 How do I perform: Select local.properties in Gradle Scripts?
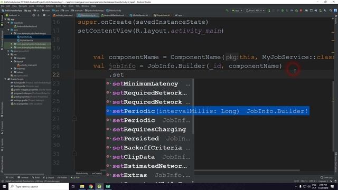[x=26, y=103]
